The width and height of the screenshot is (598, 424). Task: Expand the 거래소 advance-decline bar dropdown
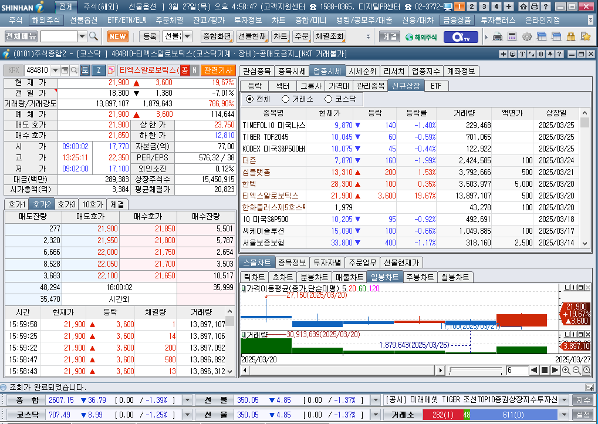point(565,415)
